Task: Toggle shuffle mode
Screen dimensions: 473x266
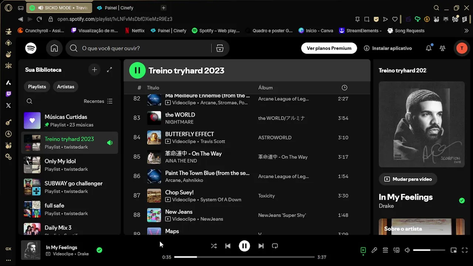Action: coord(214,246)
